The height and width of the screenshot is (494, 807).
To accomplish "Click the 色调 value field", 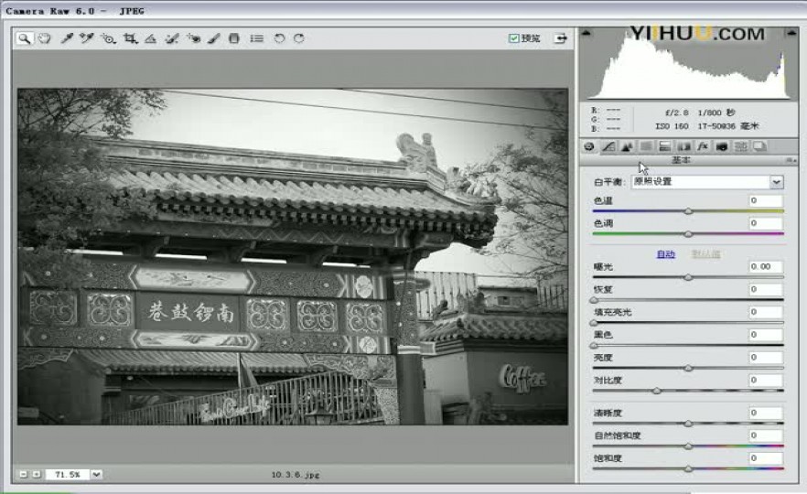I will pyautogui.click(x=765, y=223).
